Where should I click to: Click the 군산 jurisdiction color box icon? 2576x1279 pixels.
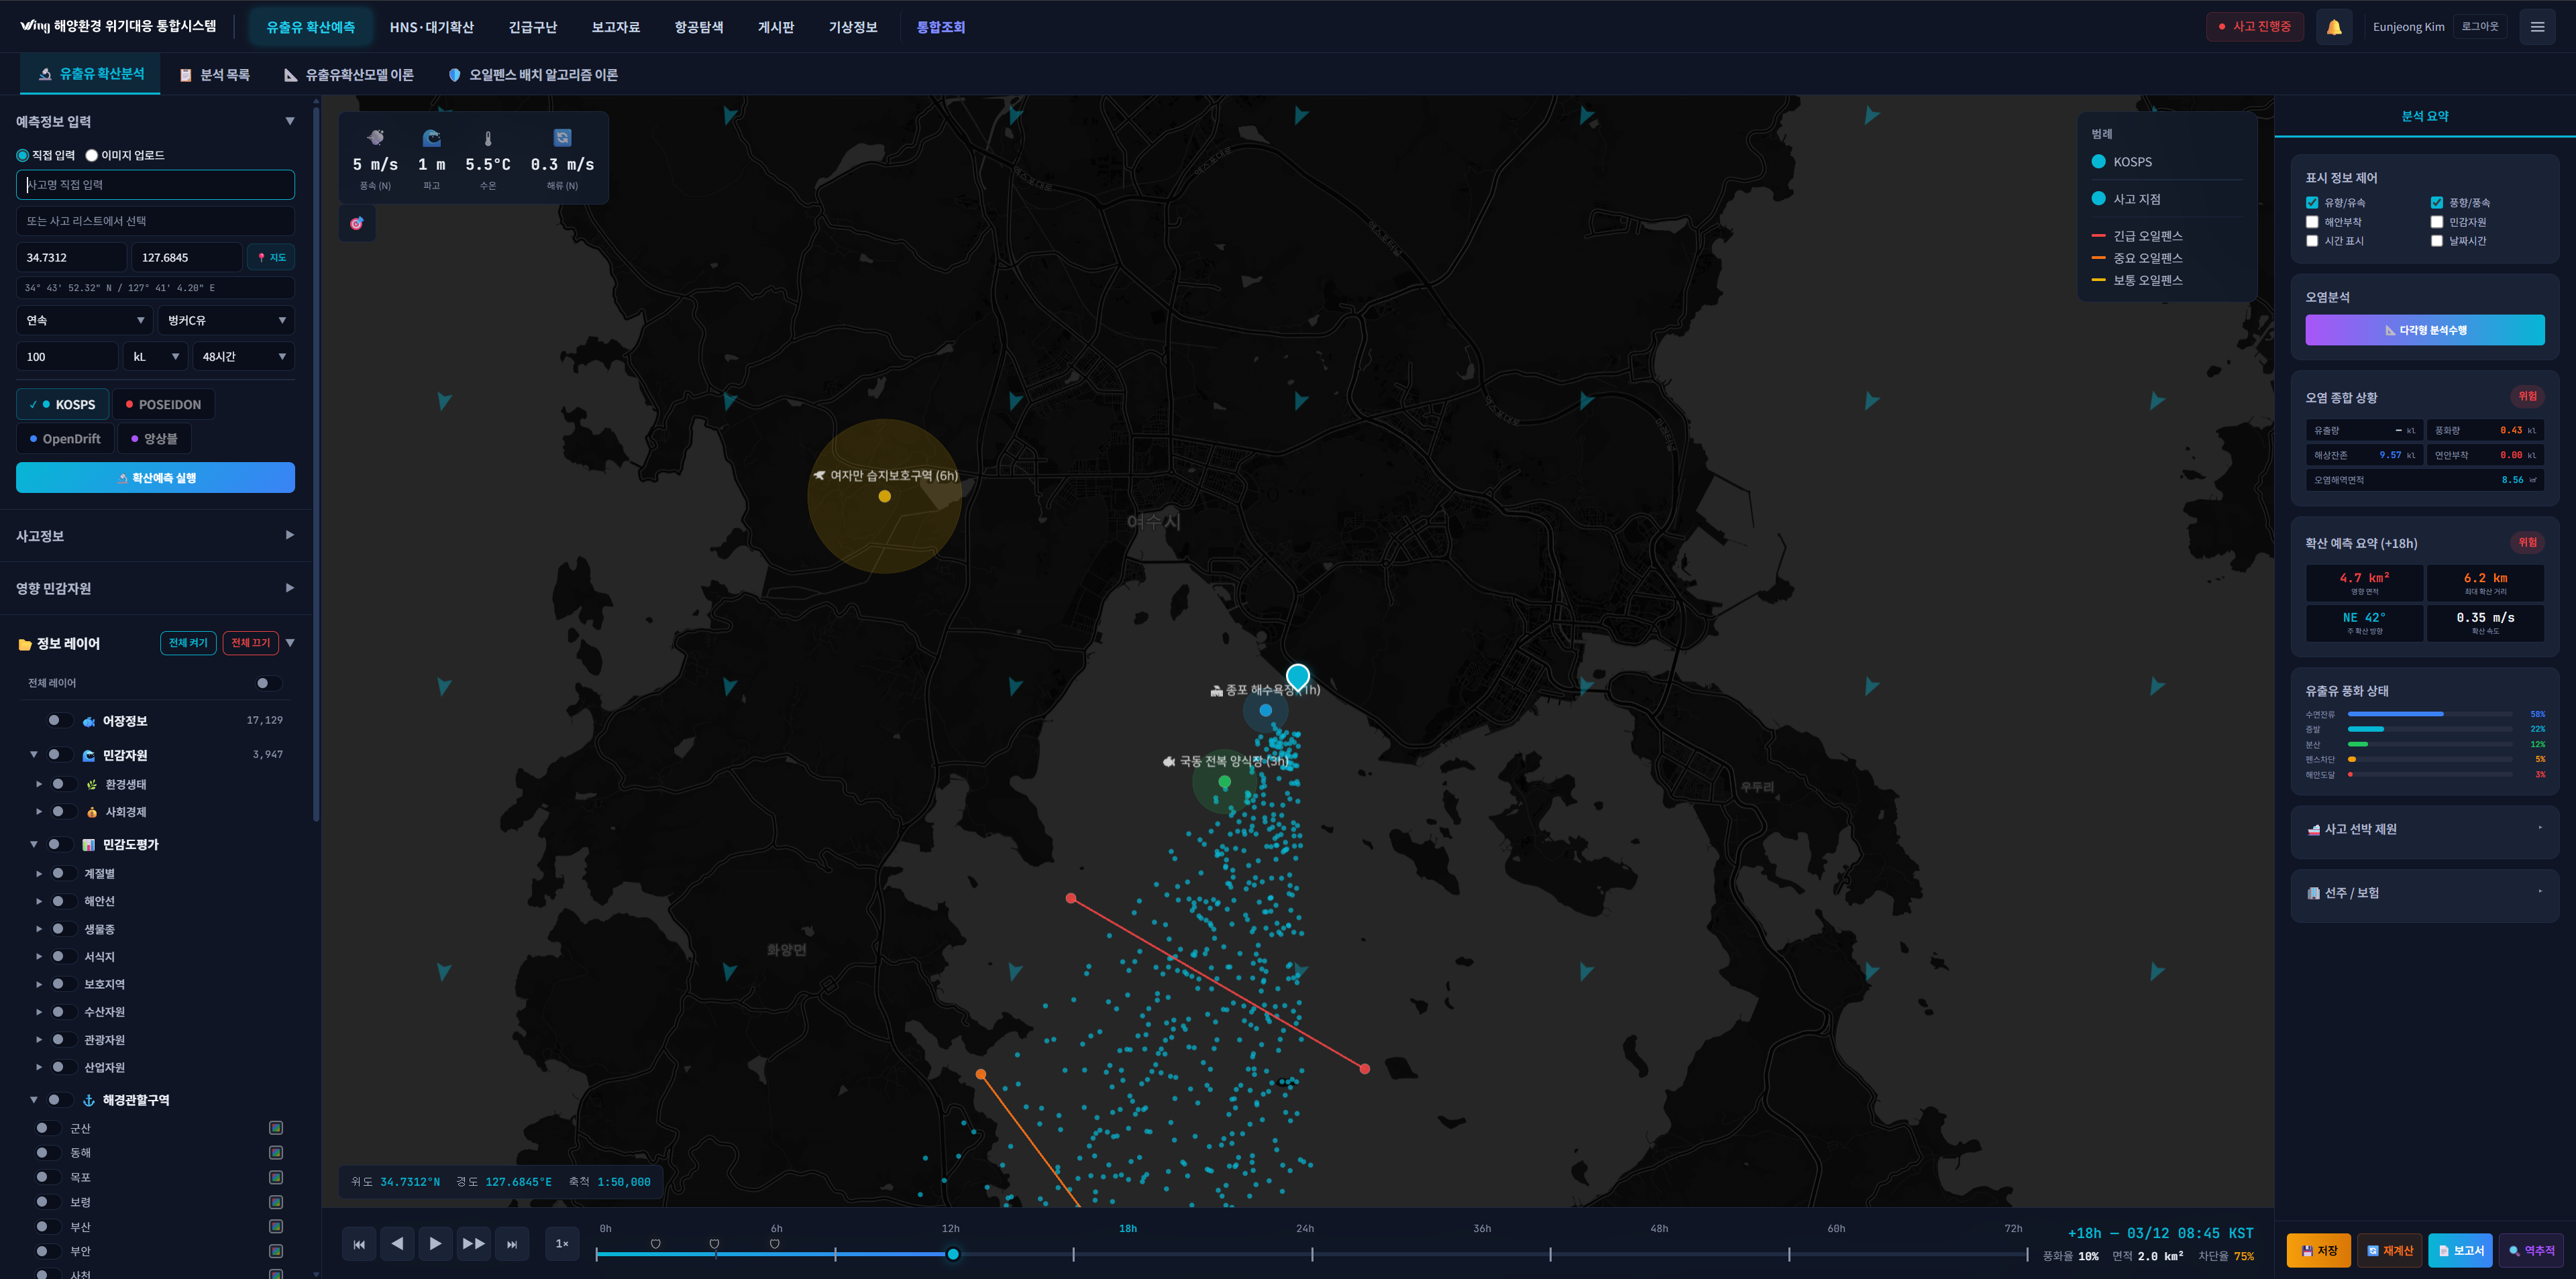pos(276,1128)
